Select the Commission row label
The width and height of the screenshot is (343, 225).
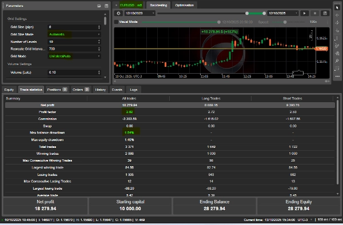(47, 119)
